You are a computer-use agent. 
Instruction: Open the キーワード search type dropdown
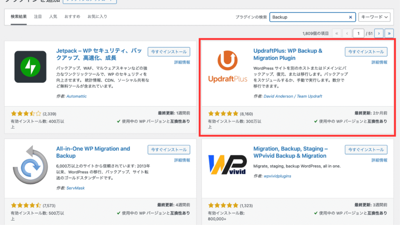click(374, 17)
